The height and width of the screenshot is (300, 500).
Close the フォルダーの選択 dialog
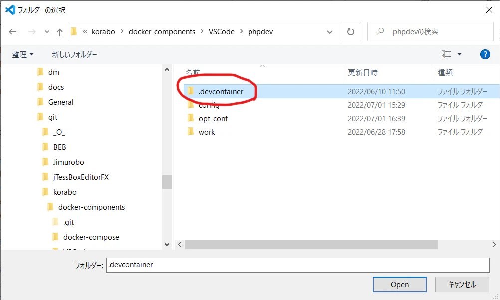point(489,10)
